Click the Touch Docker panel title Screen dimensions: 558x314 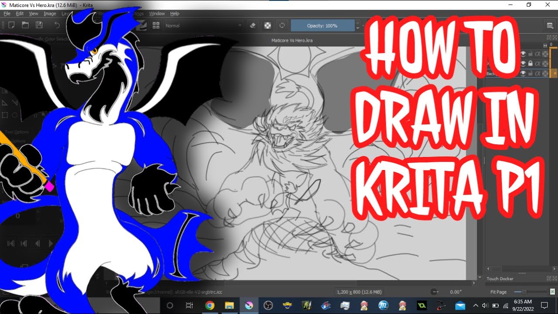(x=500, y=278)
